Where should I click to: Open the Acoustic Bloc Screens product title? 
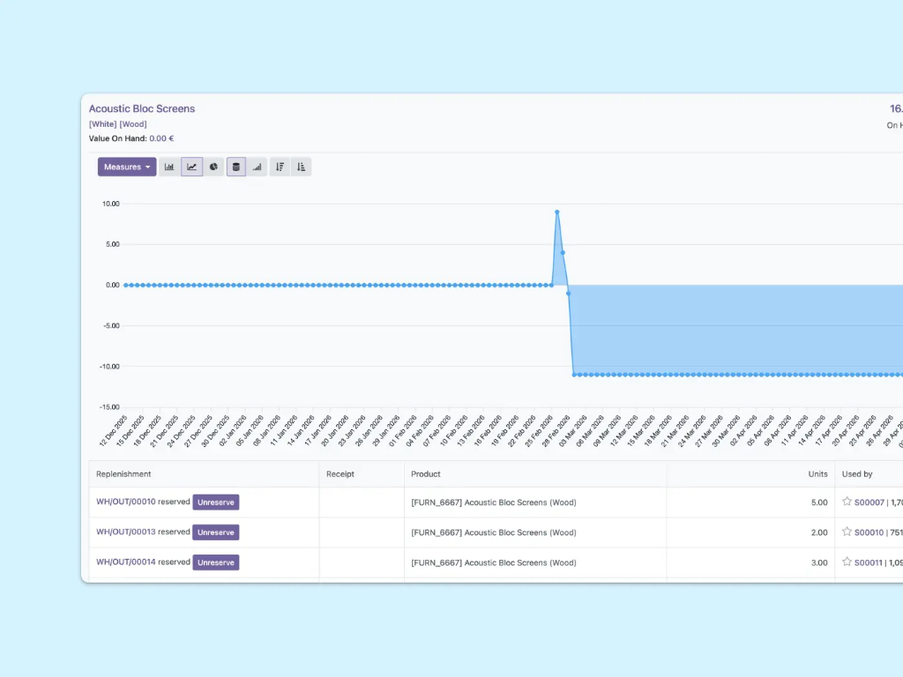(142, 108)
